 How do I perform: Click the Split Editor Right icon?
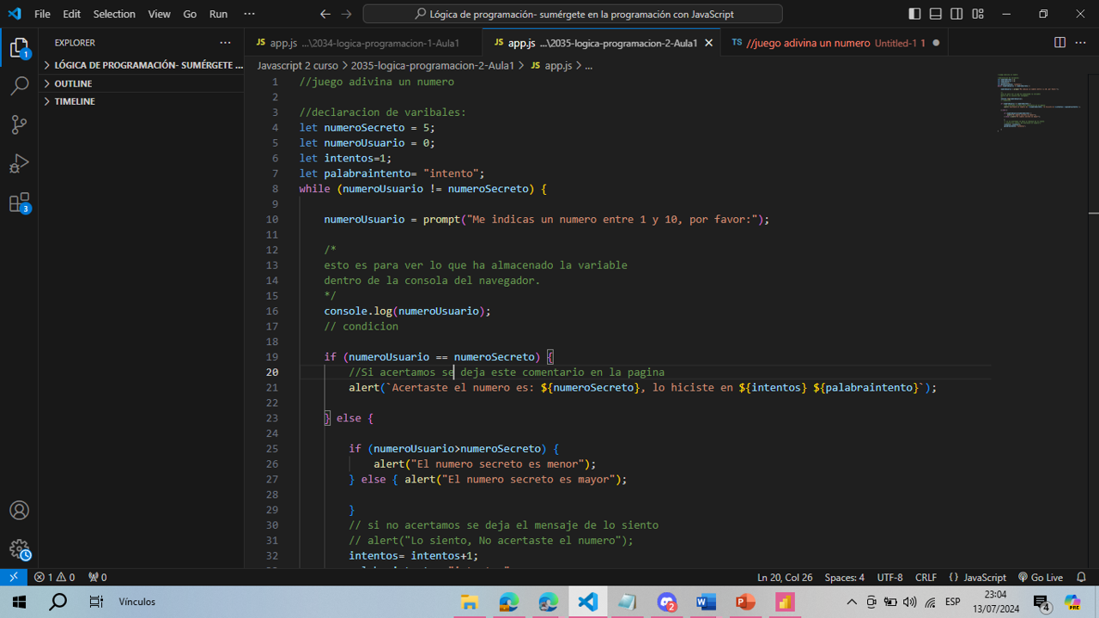pyautogui.click(x=1060, y=43)
